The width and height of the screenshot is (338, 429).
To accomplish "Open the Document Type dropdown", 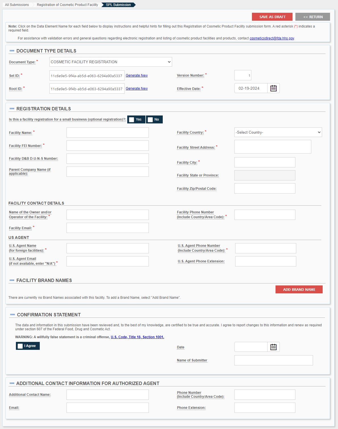I will (111, 62).
